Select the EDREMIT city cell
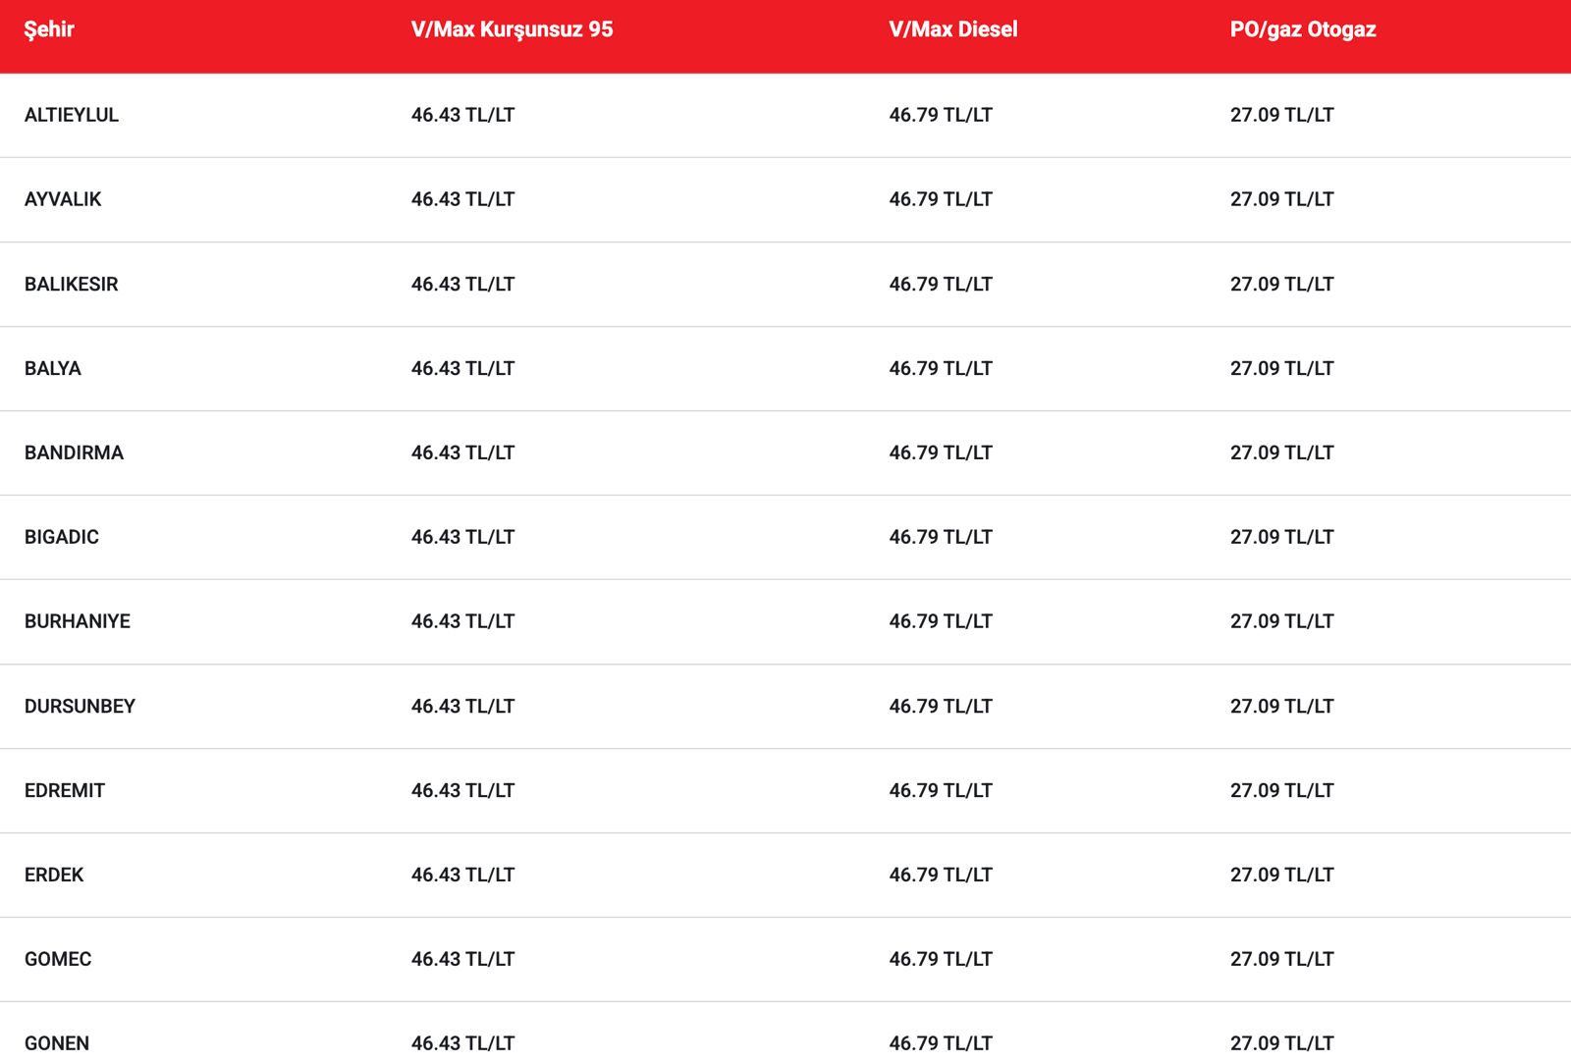The image size is (1571, 1063). tap(65, 790)
